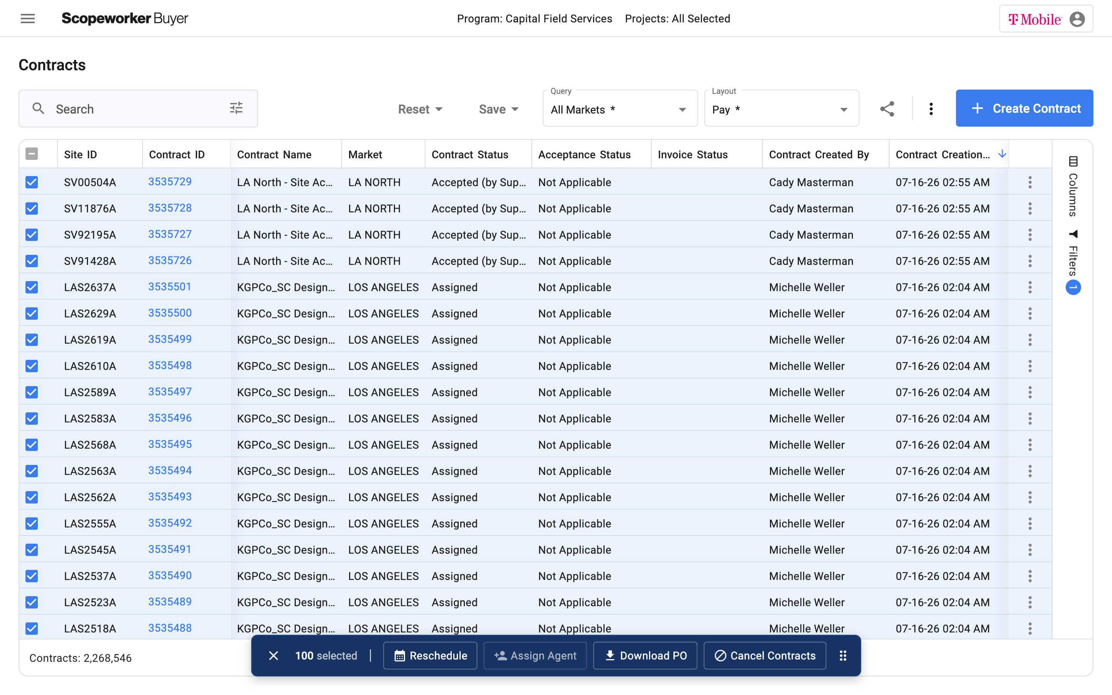Open the hamburger navigation menu

click(27, 19)
